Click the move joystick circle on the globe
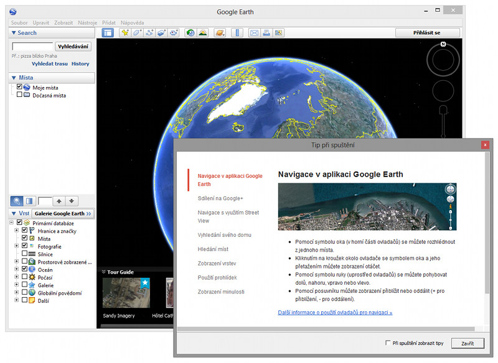Viewport: 498px width, 363px height. coord(443,91)
